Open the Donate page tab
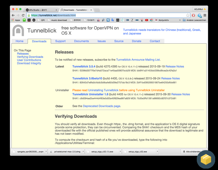 pyautogui.click(x=137, y=41)
